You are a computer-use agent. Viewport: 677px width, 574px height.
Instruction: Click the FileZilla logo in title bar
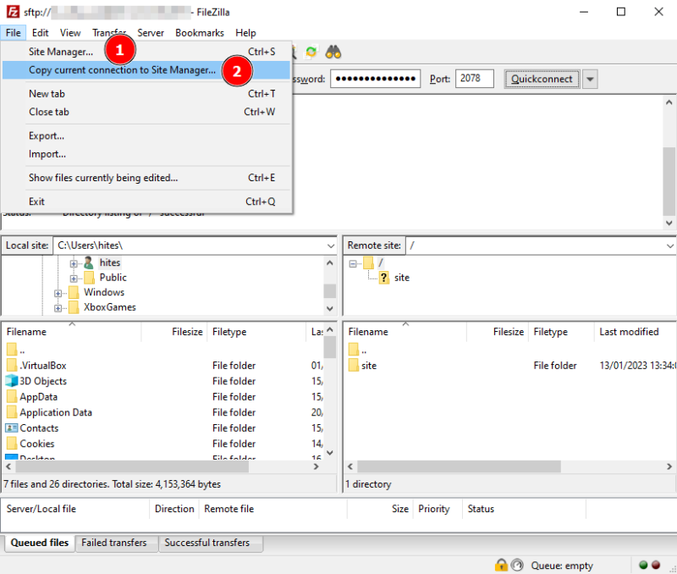tap(13, 12)
